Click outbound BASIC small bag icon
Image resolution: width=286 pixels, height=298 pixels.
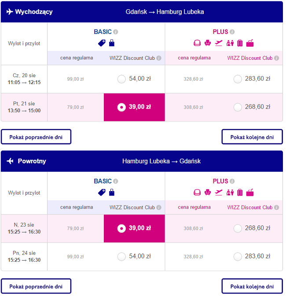[x=112, y=43]
